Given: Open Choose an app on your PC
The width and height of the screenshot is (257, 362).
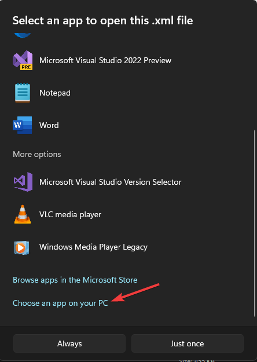Looking at the screenshot, I should (60, 303).
